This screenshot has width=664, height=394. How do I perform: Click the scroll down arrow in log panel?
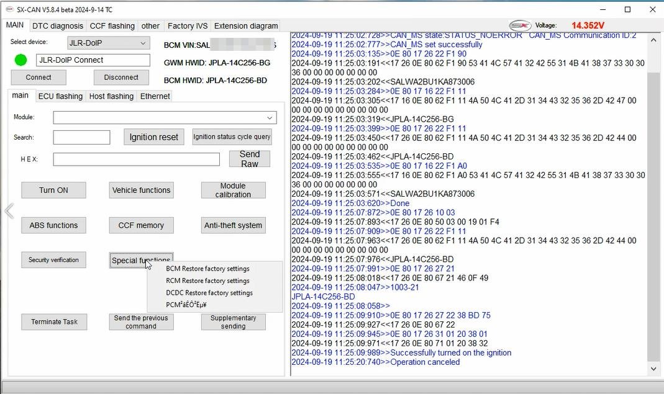(x=653, y=369)
